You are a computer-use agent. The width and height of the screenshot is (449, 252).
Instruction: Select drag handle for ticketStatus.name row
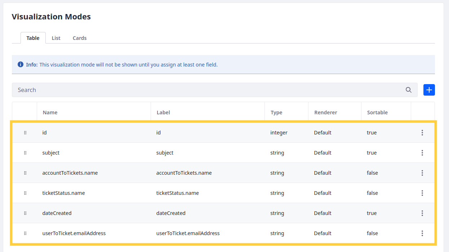click(x=25, y=193)
